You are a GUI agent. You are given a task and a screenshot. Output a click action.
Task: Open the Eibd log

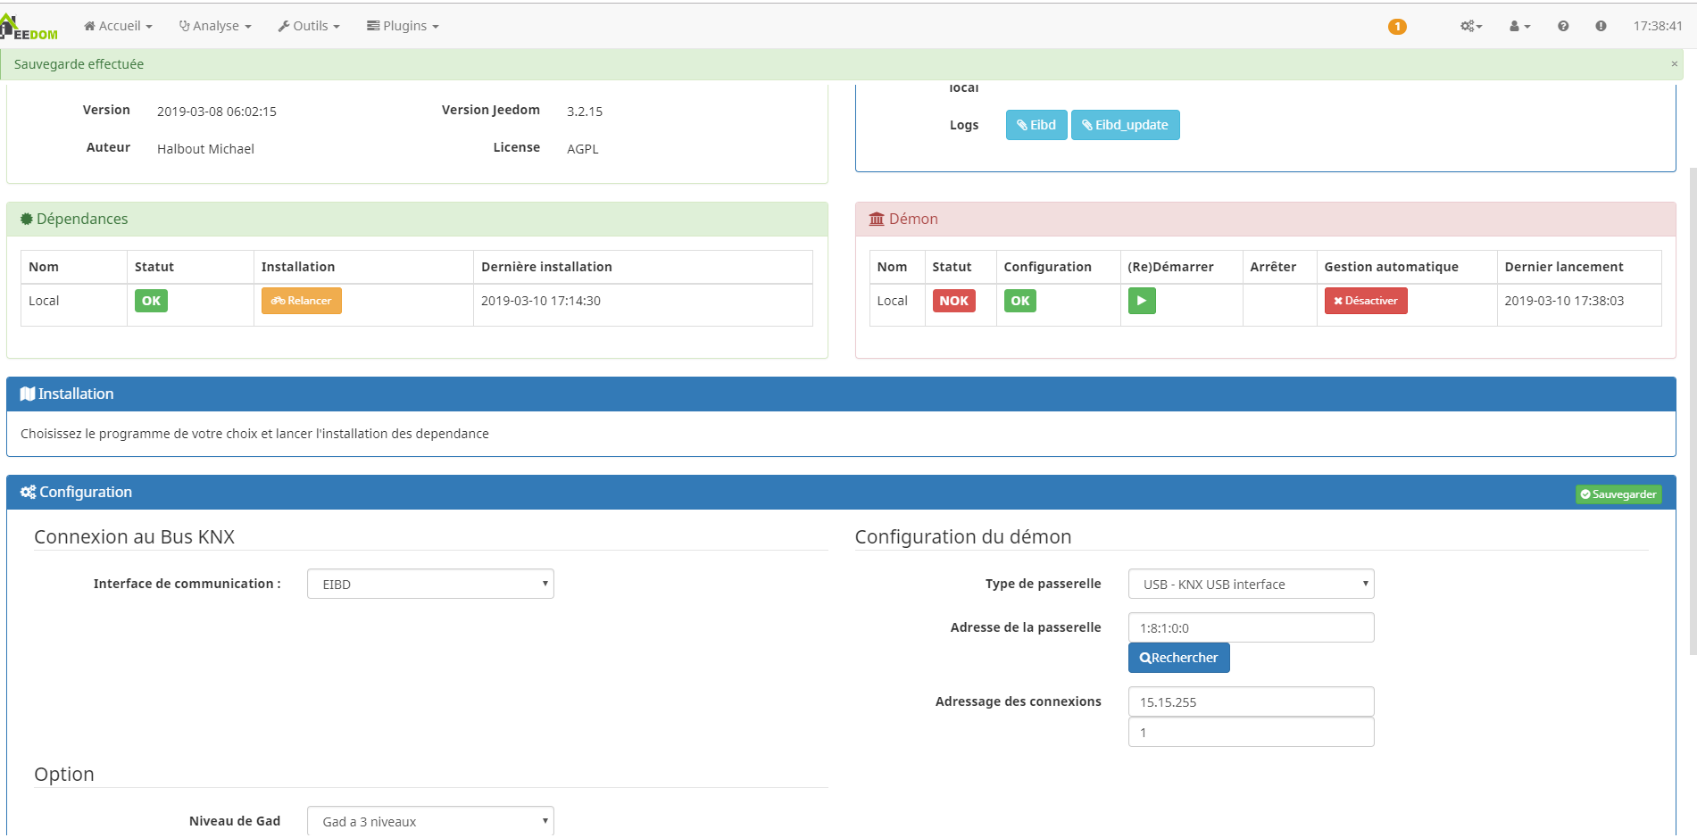[1036, 125]
